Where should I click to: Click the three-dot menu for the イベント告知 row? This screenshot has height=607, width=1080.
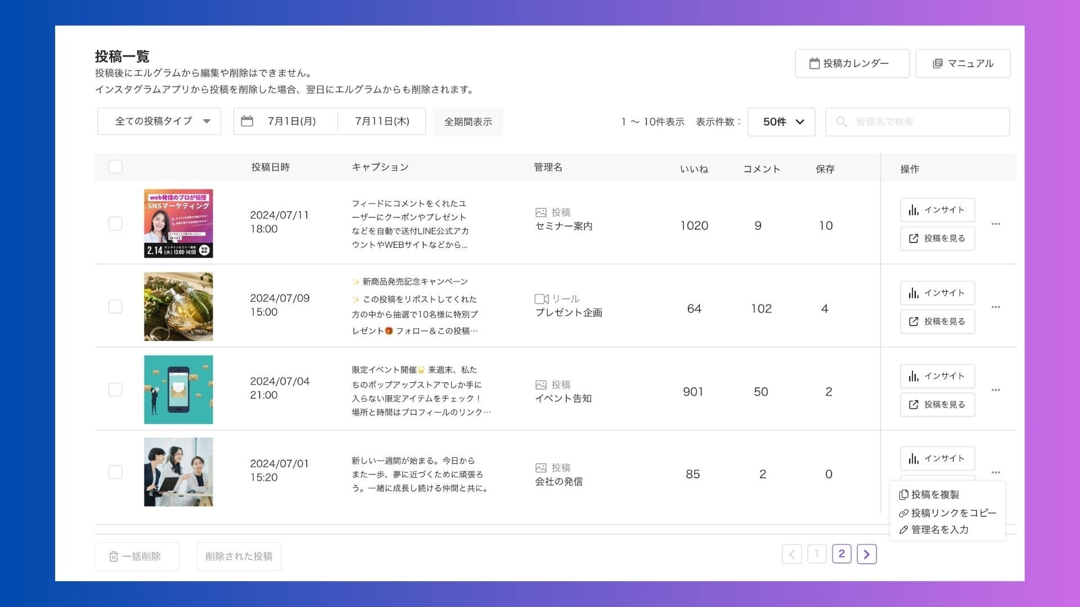996,390
